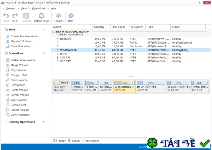Click the Logical legend color swatch
Viewport: 212px width, 150px height.
[69, 141]
